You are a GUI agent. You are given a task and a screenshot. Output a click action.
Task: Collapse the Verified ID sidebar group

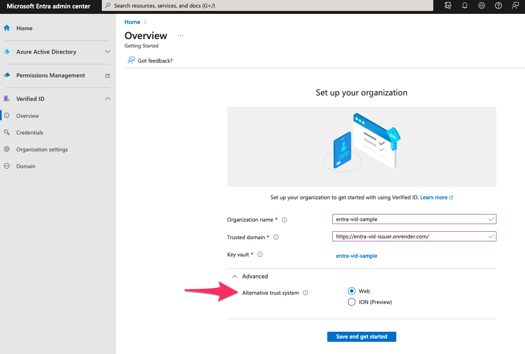click(x=107, y=99)
